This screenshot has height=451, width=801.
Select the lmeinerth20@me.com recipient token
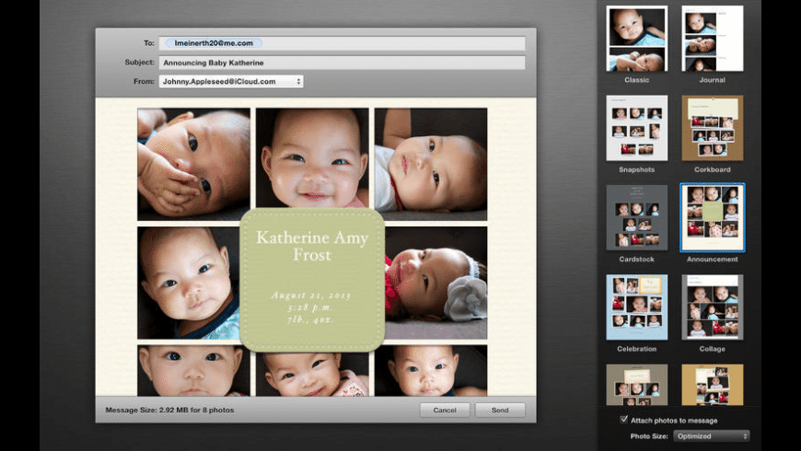coord(214,43)
